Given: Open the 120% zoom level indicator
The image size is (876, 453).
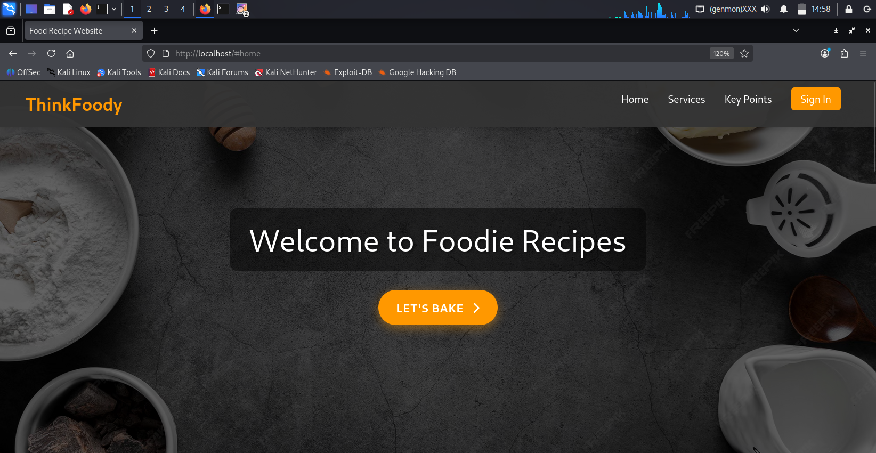Looking at the screenshot, I should click(721, 53).
